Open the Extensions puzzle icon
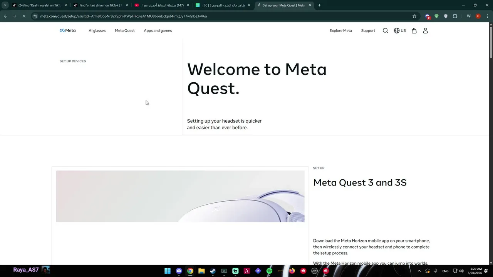 pos(455,16)
